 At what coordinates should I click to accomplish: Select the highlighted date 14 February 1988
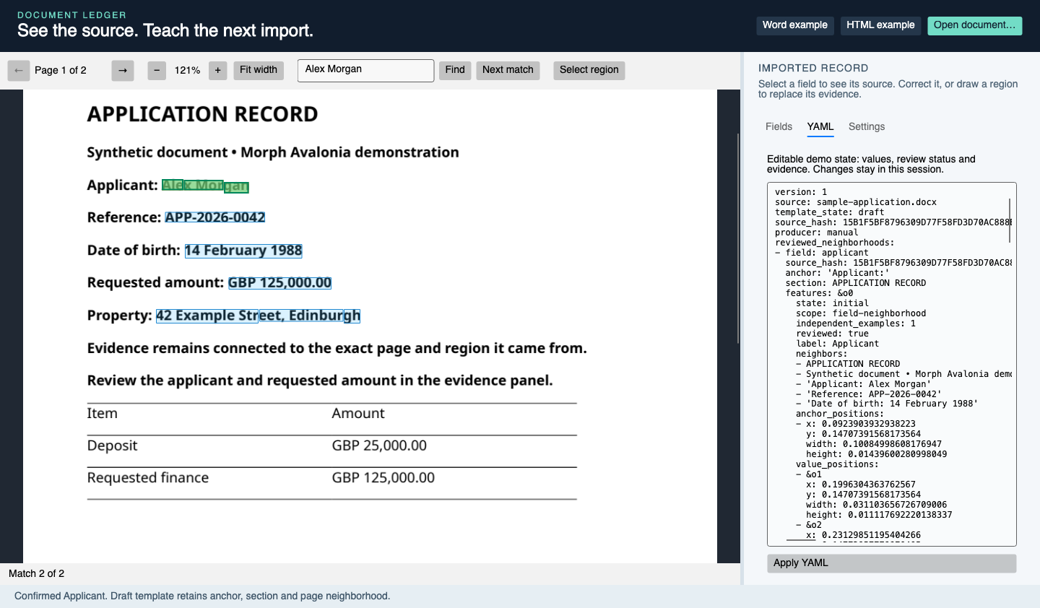pyautogui.click(x=243, y=251)
